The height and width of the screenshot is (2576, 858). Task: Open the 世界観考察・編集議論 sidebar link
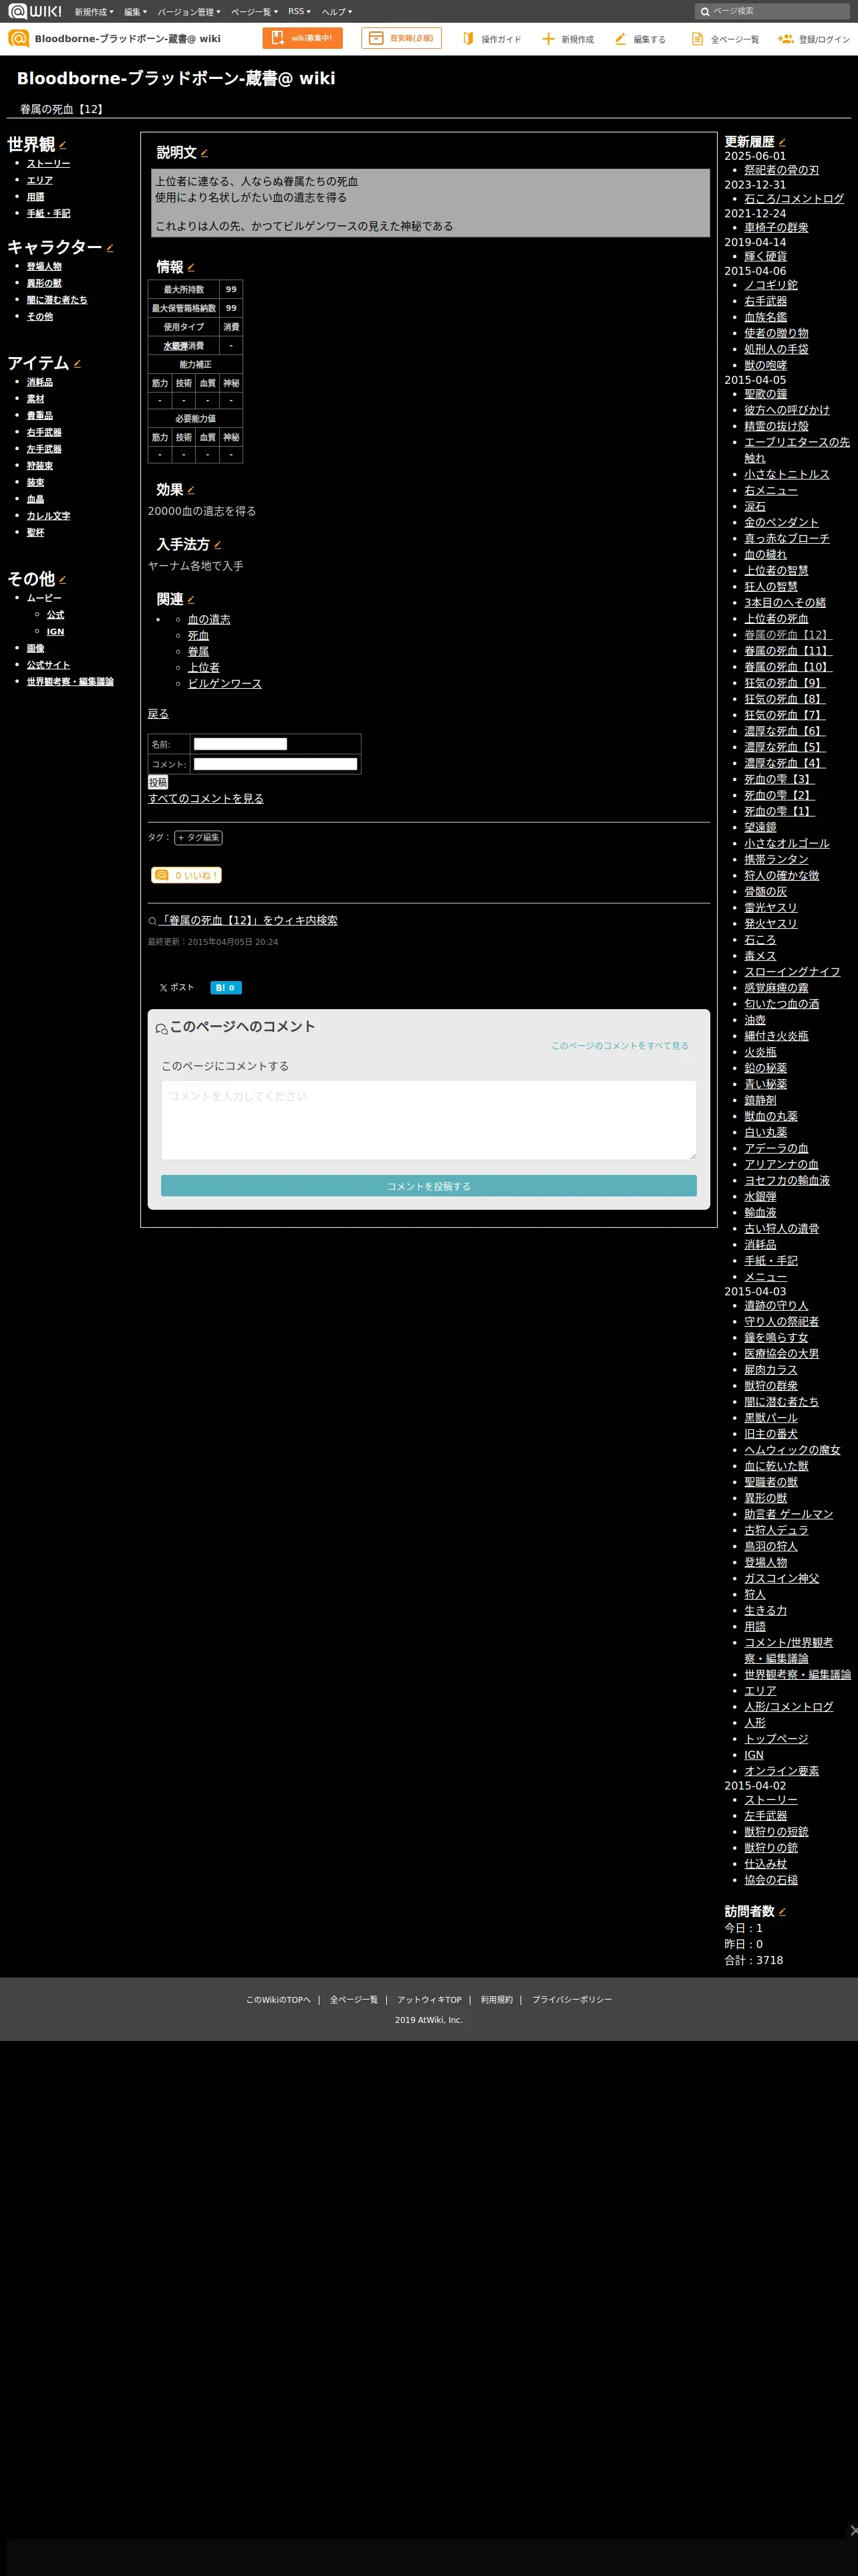click(70, 681)
